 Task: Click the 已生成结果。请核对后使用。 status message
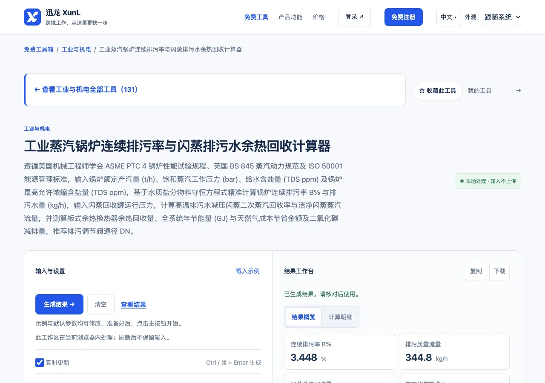coord(322,294)
